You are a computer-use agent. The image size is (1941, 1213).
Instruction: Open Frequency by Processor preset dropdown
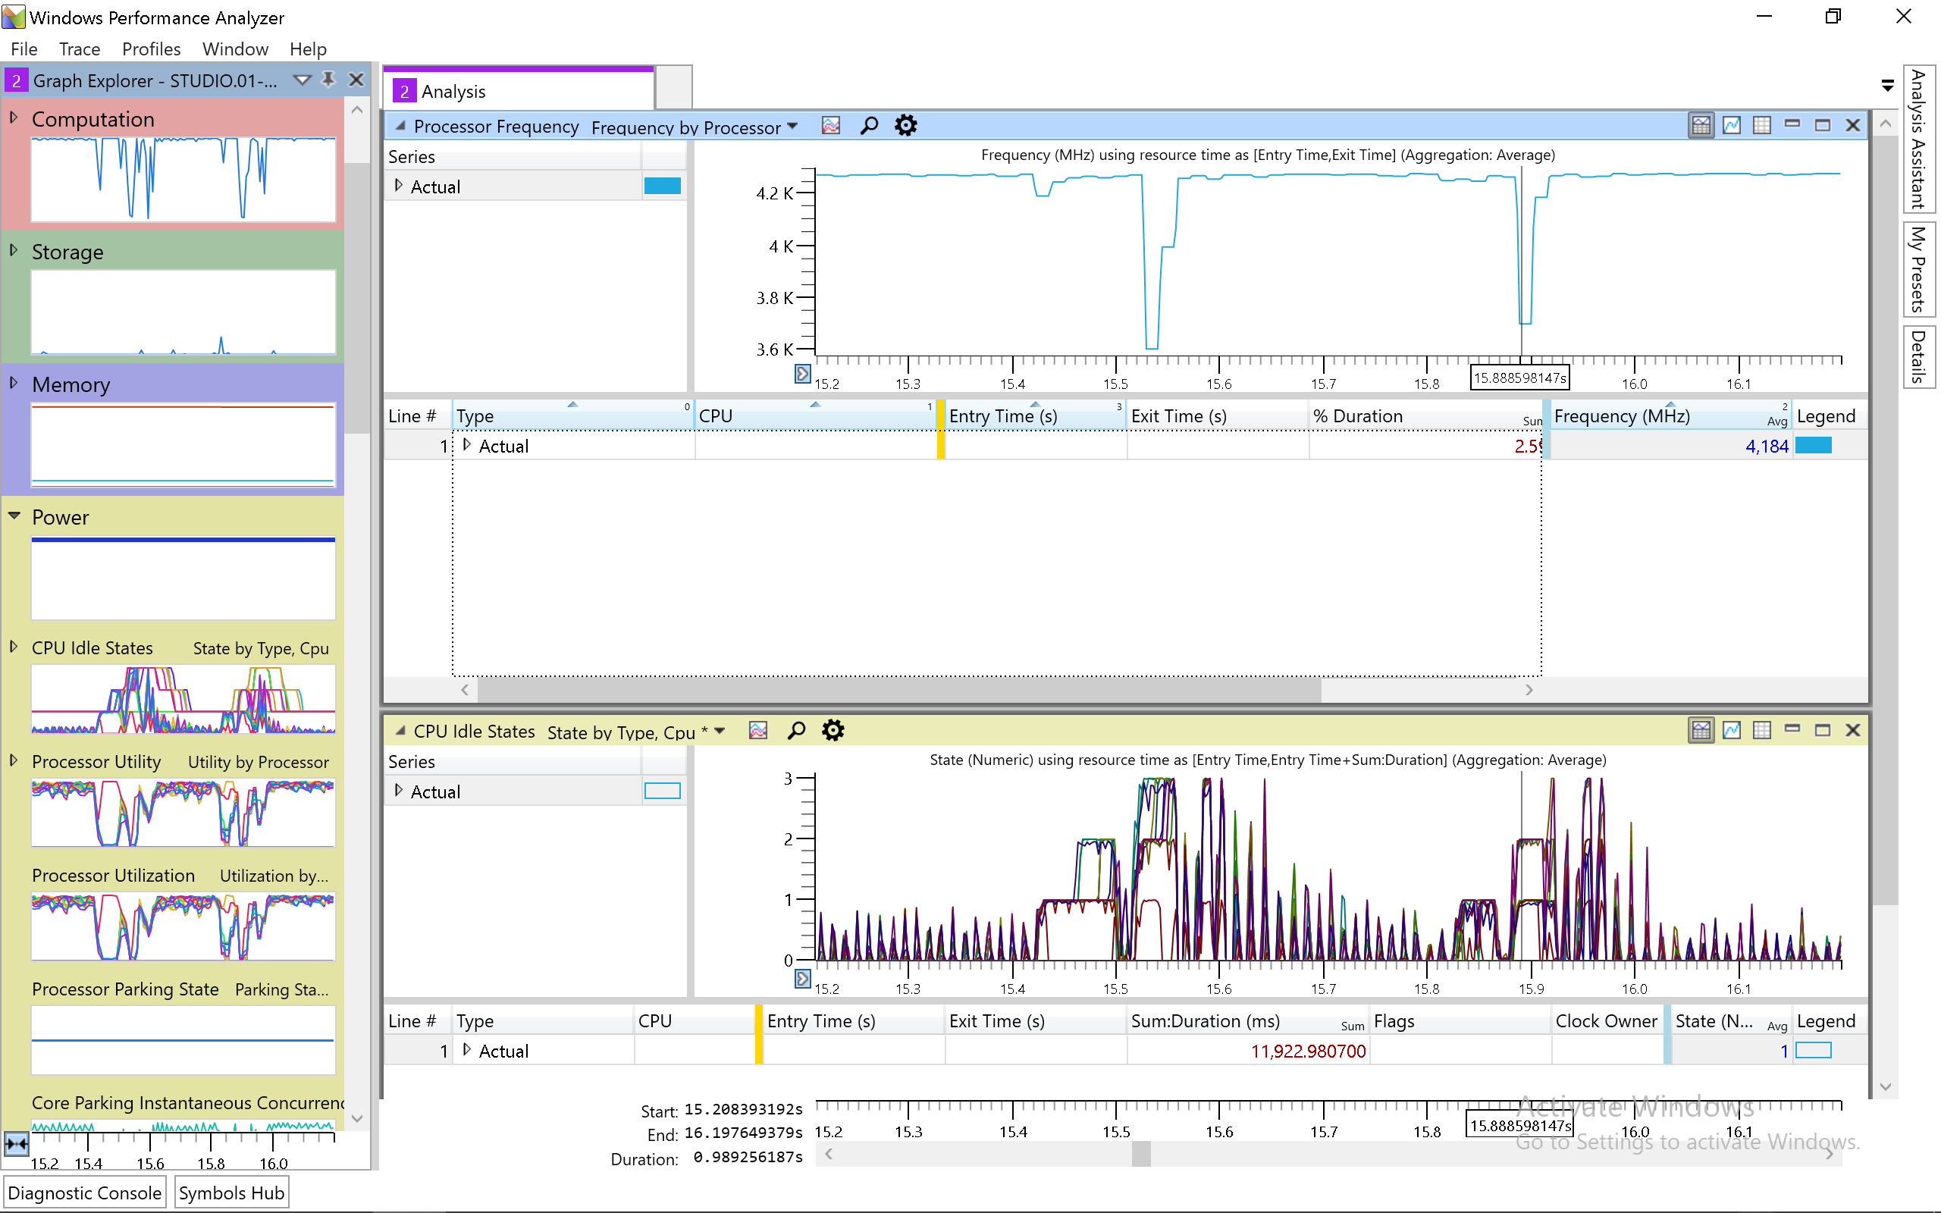(792, 126)
